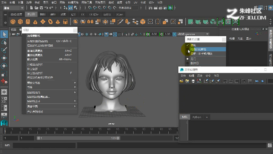Viewport: 273px width, 154px height.
Task: Click the Redo arrow icon
Action: (51, 8)
